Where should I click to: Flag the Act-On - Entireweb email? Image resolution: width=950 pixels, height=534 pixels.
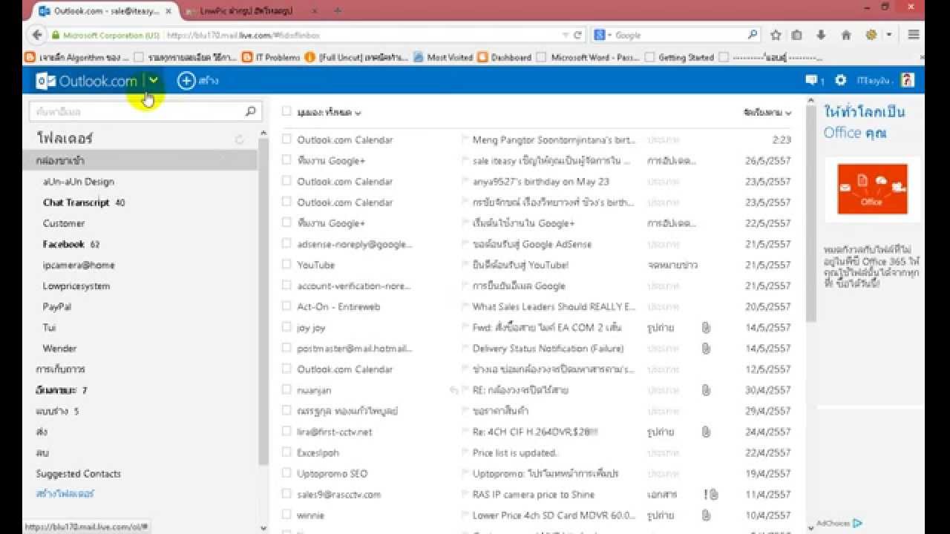coord(465,306)
